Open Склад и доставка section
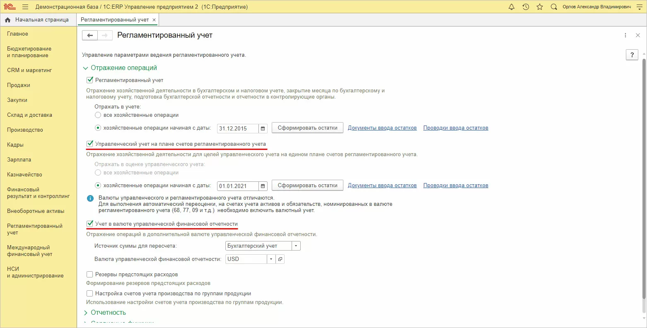647x328 pixels. pos(30,115)
